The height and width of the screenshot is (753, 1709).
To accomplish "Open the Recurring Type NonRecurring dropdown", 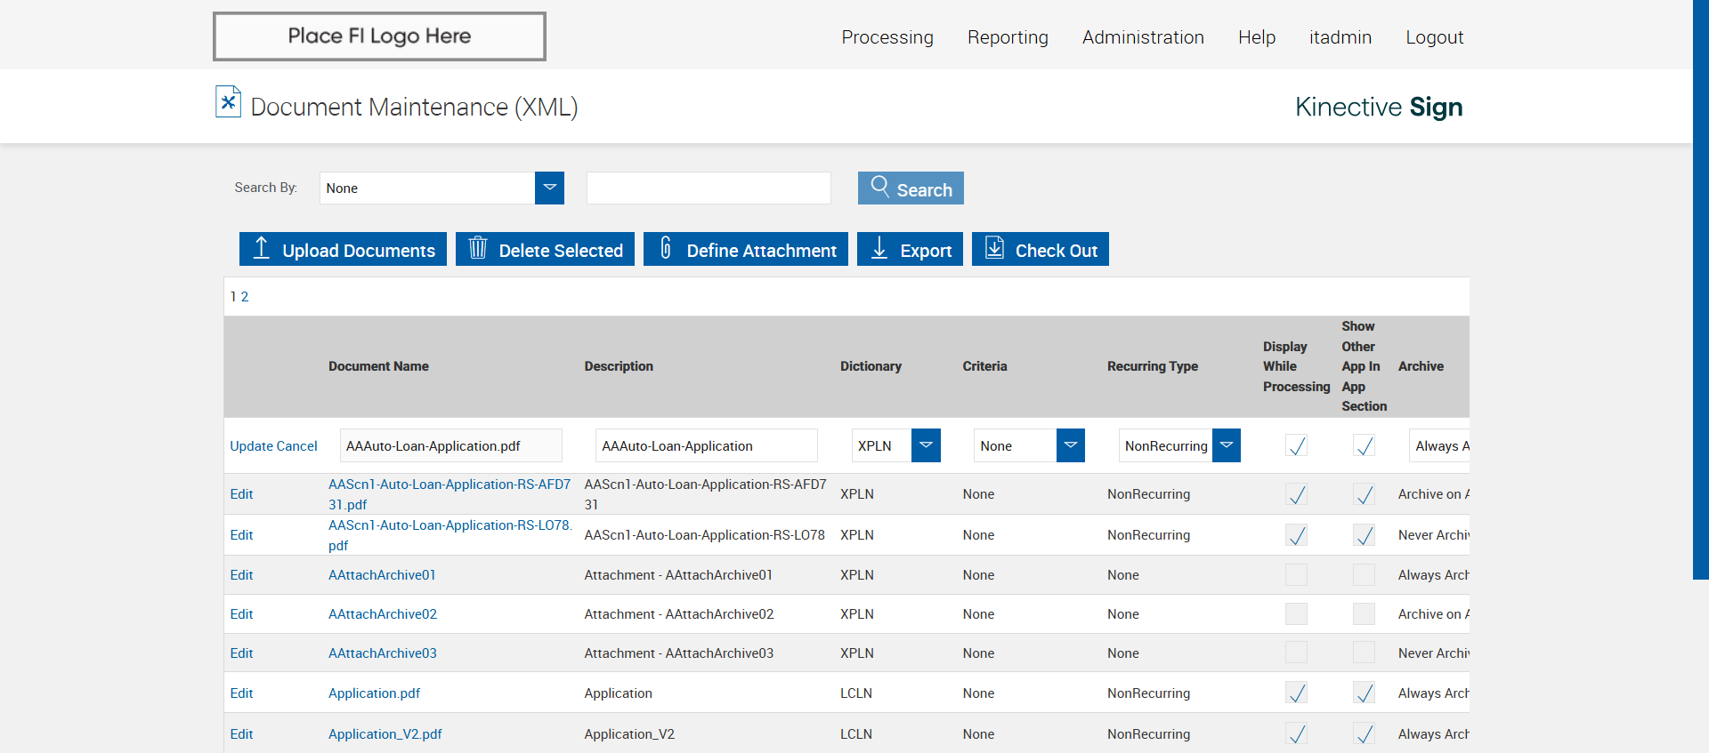I will tap(1226, 445).
